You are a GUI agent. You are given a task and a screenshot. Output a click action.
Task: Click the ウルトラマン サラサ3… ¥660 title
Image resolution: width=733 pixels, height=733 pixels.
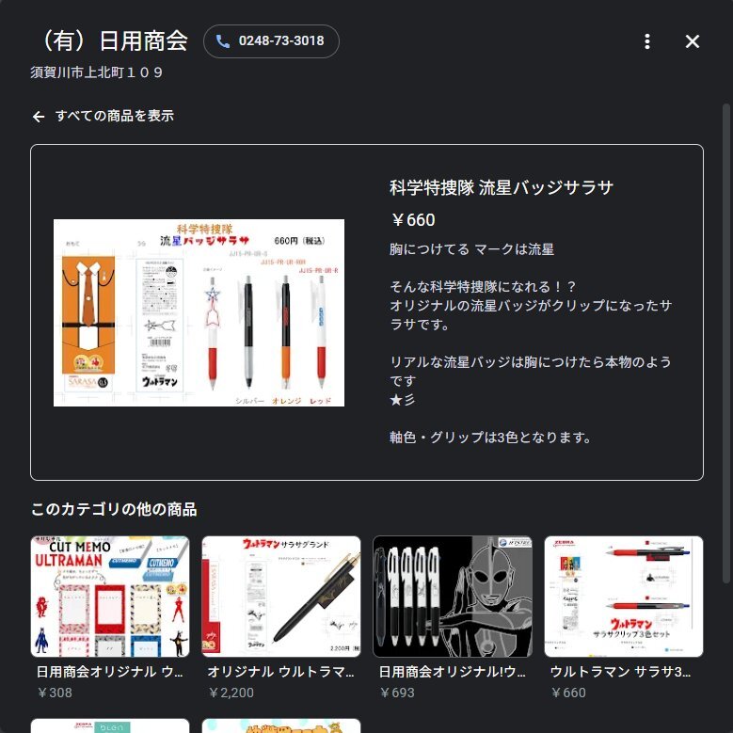(x=620, y=672)
